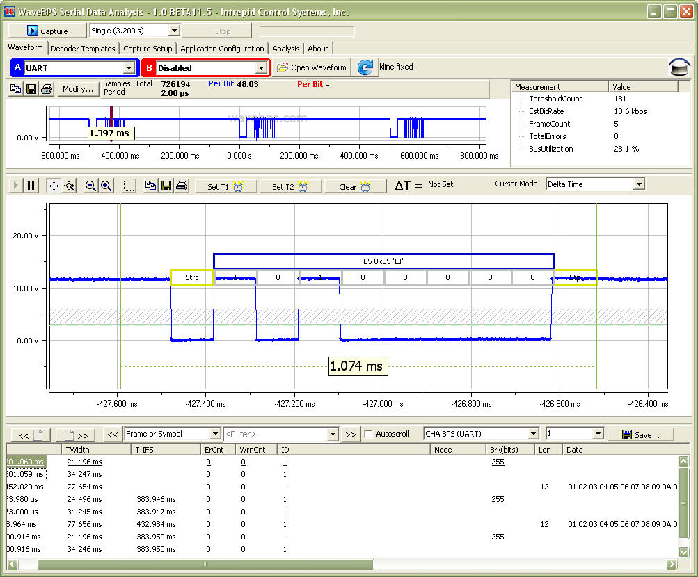Toggle the Autoscroll checkbox
Viewport: 698px width, 577px height.
point(368,434)
